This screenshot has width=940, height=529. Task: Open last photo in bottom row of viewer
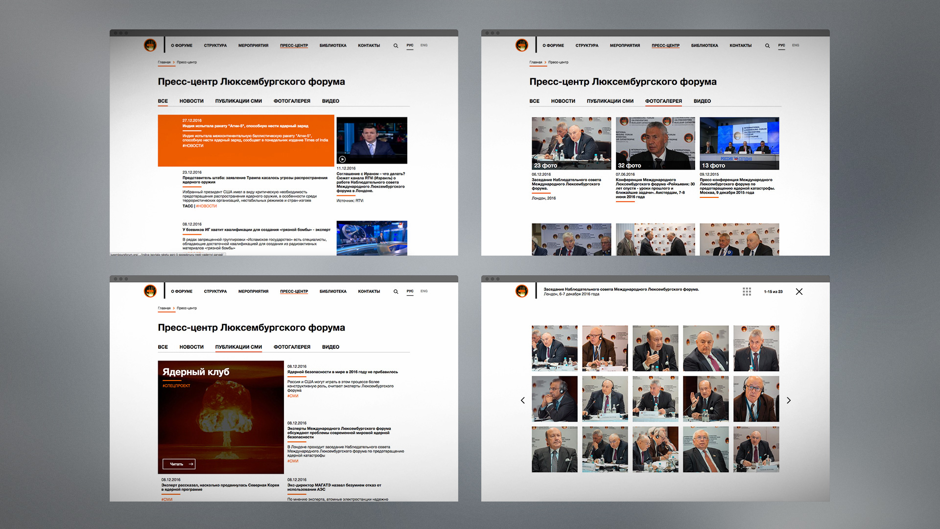[756, 449]
